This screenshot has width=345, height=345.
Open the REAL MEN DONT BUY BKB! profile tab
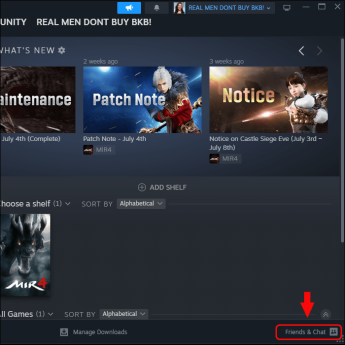(x=94, y=22)
